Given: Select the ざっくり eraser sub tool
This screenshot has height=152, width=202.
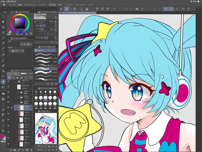Looking at the screenshot, I should [x=45, y=76].
